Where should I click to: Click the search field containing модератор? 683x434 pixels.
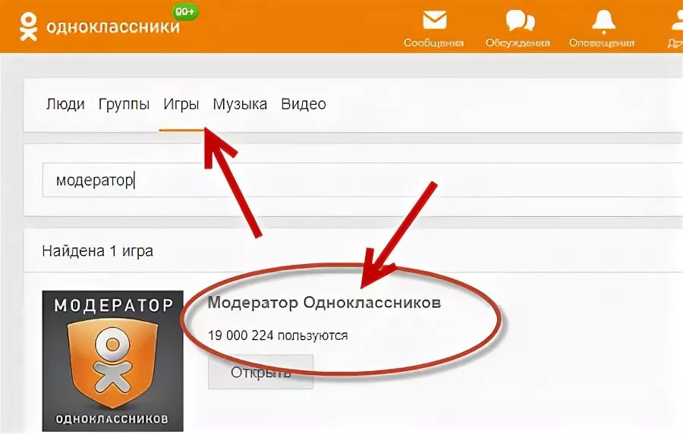[x=363, y=180]
